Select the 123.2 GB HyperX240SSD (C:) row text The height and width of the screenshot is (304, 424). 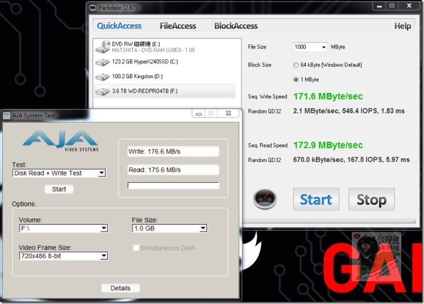(x=145, y=62)
